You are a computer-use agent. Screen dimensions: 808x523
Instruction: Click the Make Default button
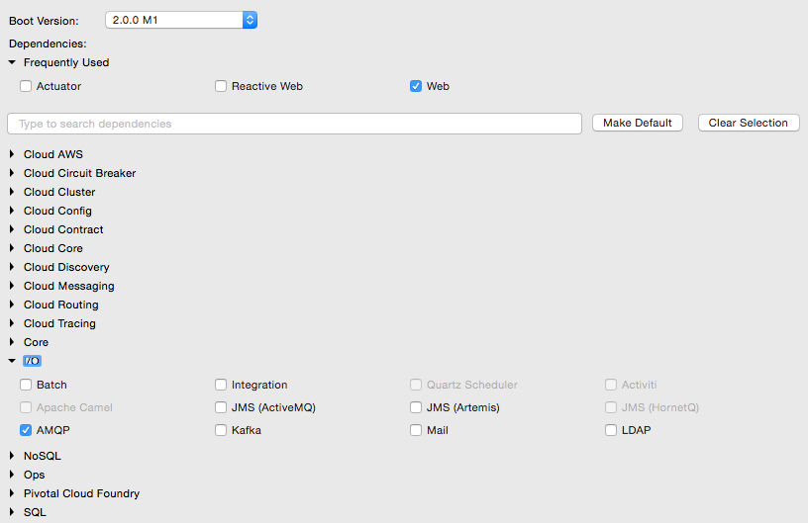point(638,123)
